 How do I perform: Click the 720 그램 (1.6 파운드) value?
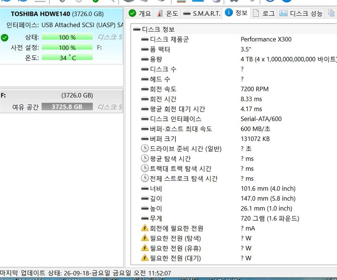click(270, 218)
